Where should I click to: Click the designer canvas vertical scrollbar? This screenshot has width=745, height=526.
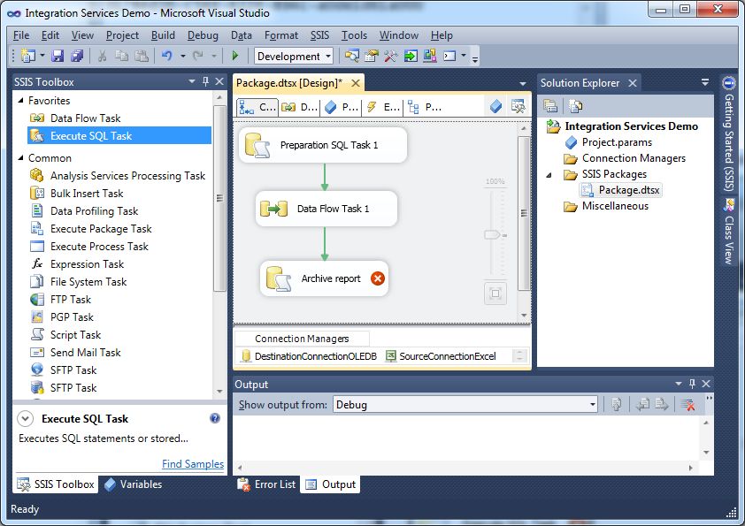click(524, 213)
